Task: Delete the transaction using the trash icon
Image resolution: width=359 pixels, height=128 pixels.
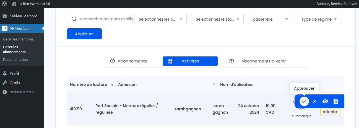Action: click(335, 101)
